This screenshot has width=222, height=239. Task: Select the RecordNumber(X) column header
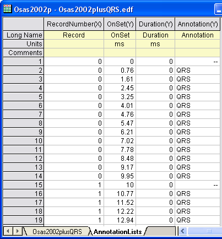tap(74, 24)
